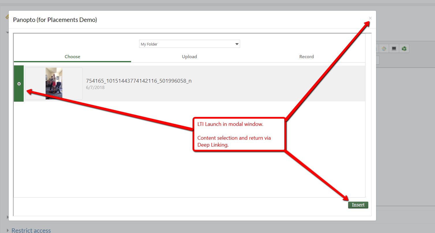Viewport: 435px width, 233px height.
Task: Click the green Insert button
Action: (x=358, y=205)
